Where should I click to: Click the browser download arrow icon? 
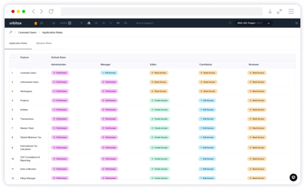[270, 11]
